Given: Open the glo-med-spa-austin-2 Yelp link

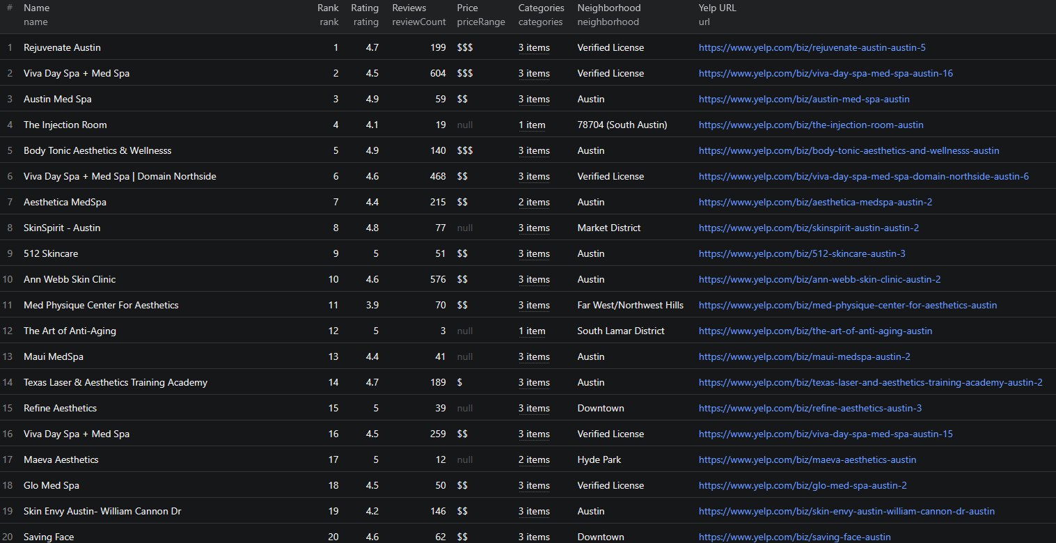Looking at the screenshot, I should pos(803,485).
